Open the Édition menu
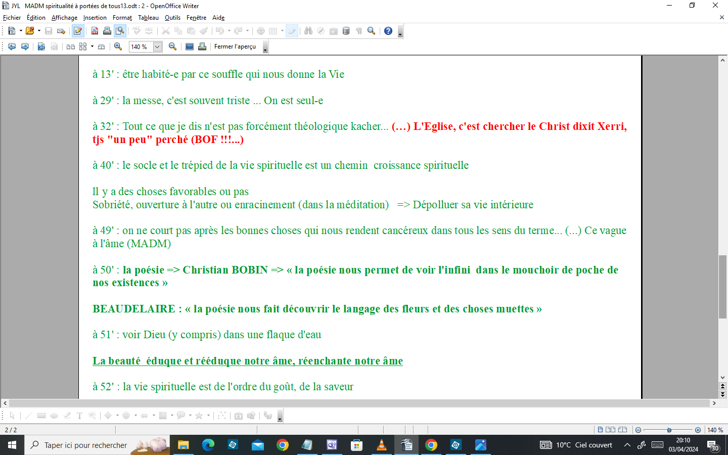This screenshot has height=455, width=728. [x=36, y=18]
